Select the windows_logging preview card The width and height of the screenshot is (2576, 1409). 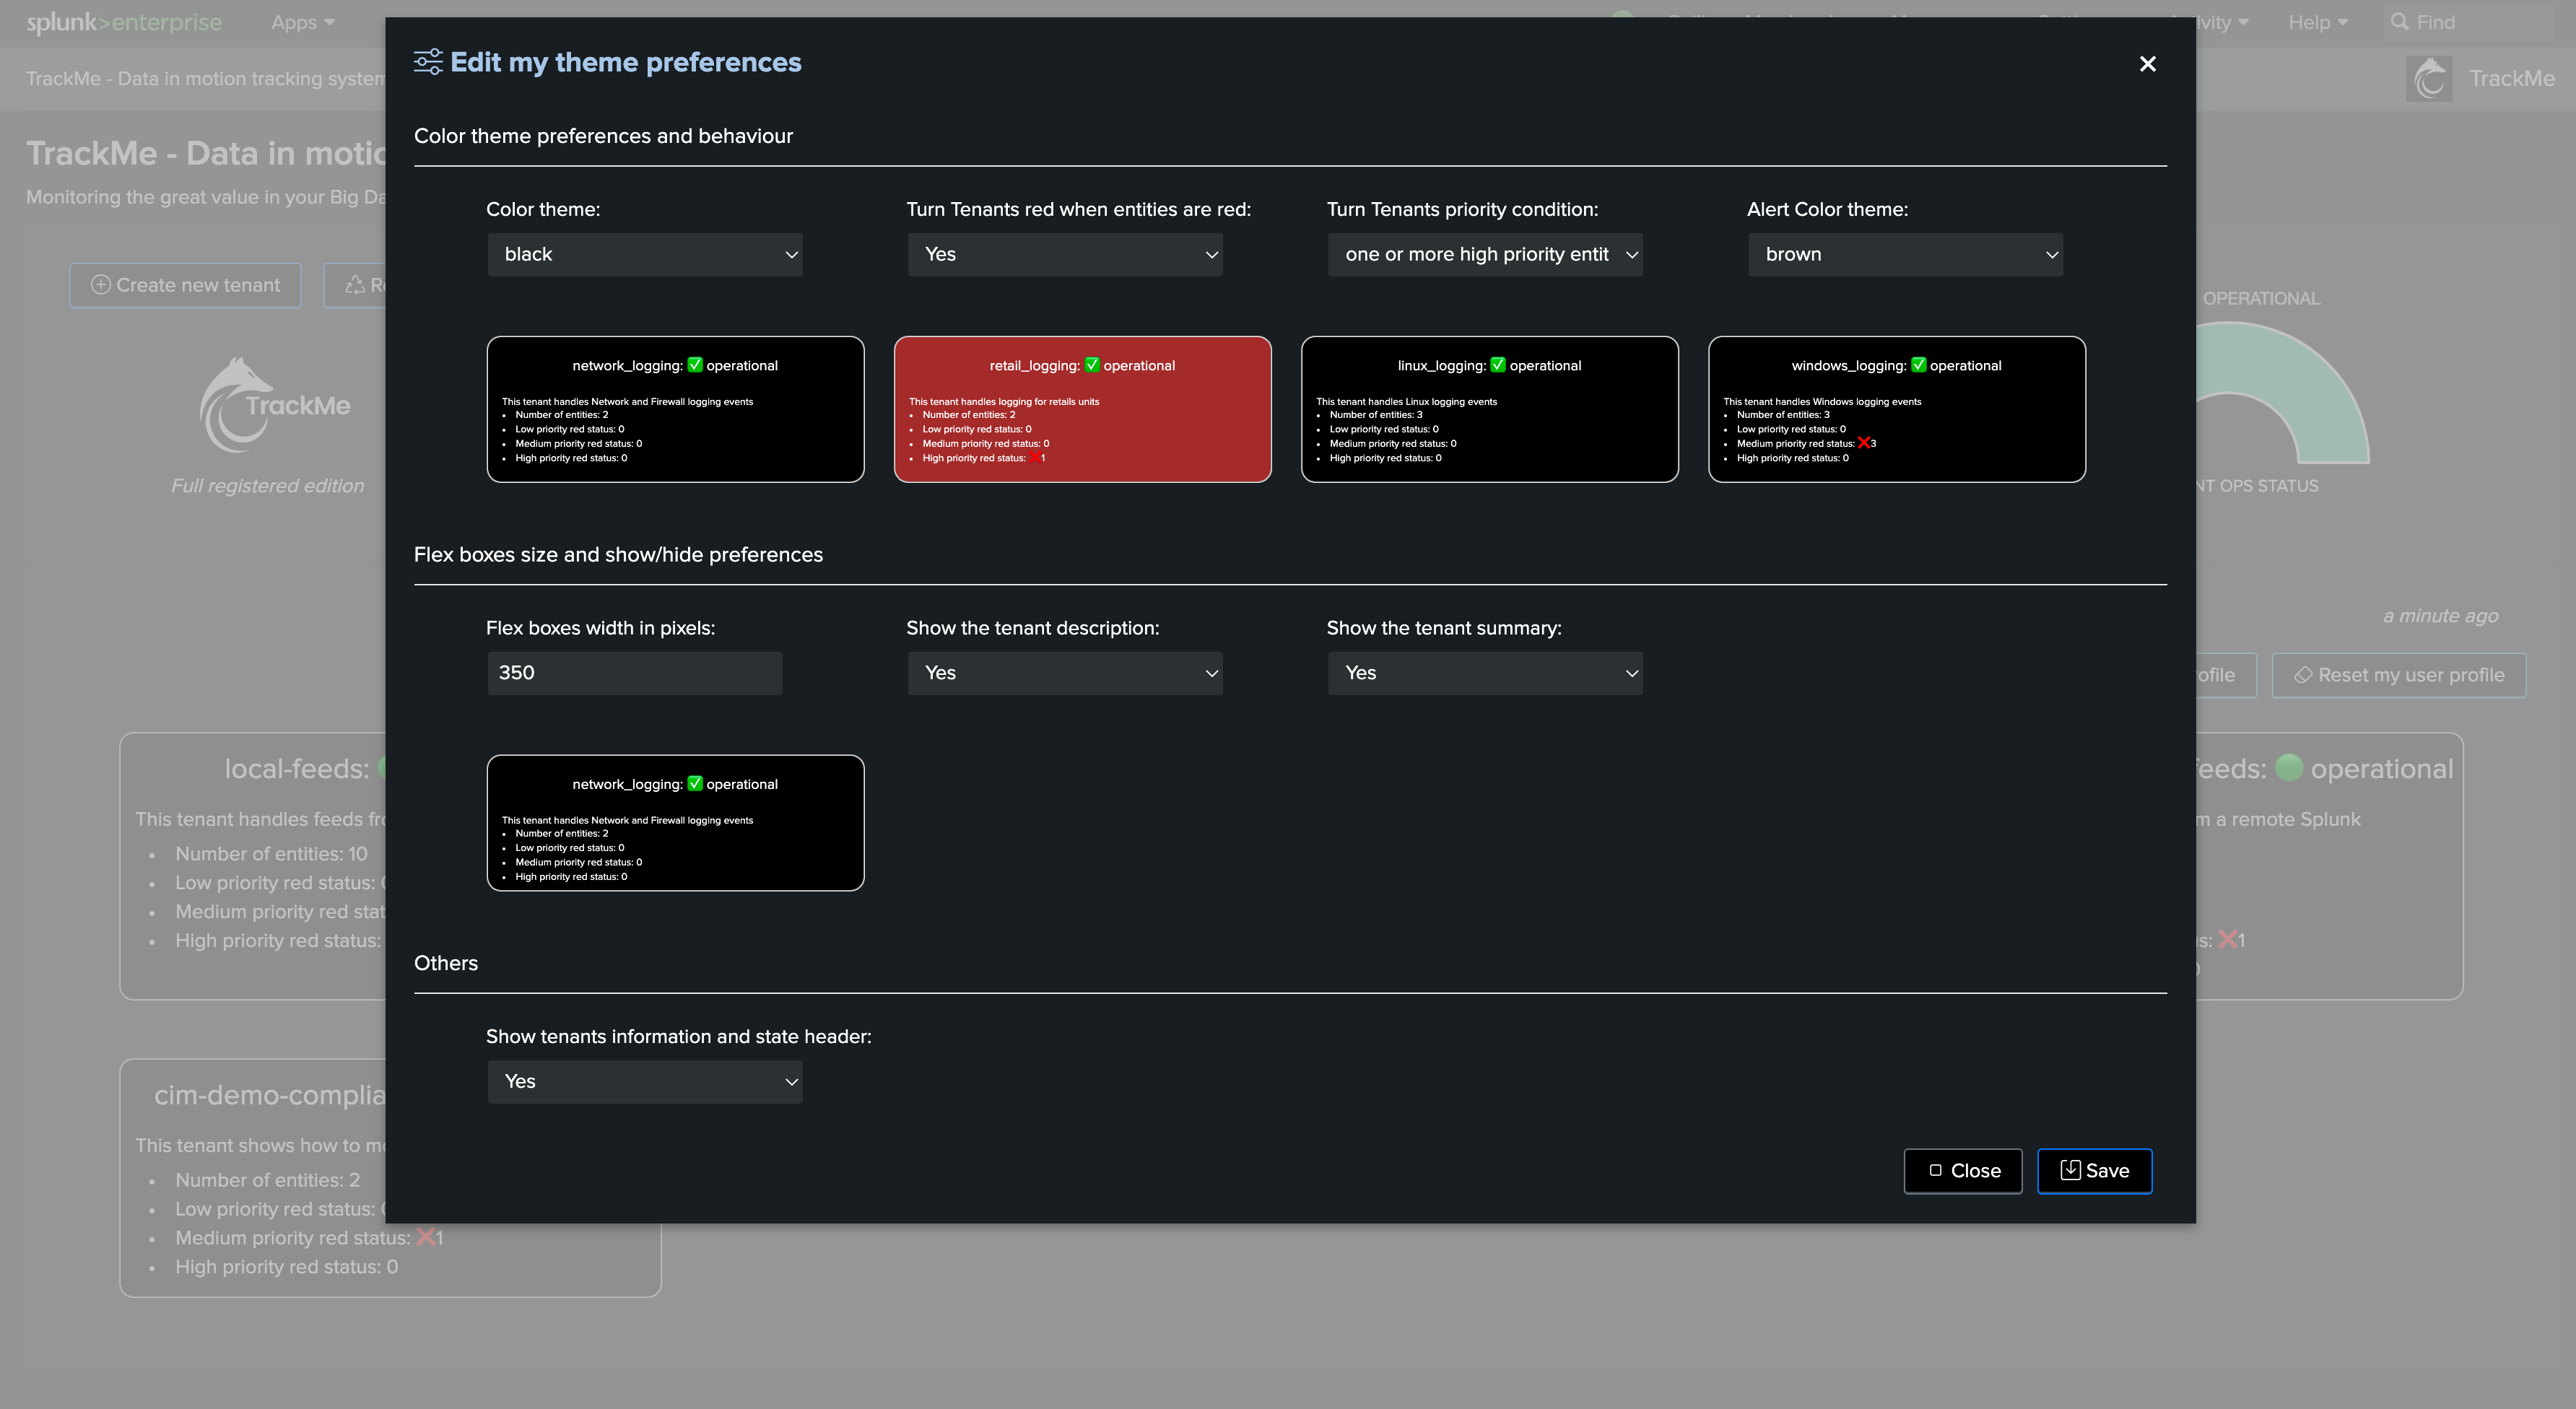coord(1897,409)
